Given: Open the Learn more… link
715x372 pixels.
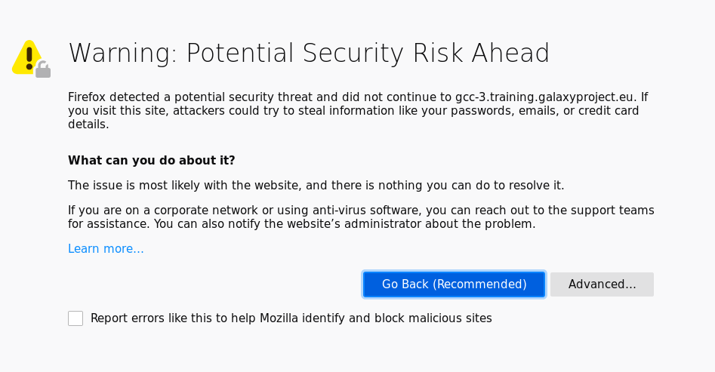Looking at the screenshot, I should pos(106,249).
